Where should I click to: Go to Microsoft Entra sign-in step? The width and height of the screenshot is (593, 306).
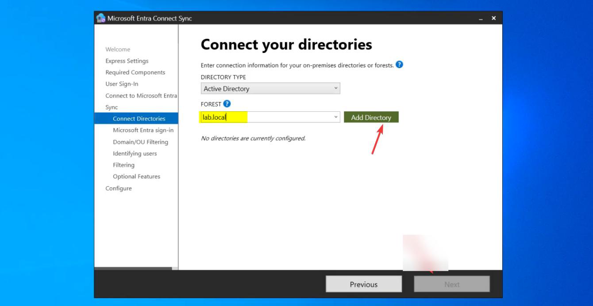(143, 130)
